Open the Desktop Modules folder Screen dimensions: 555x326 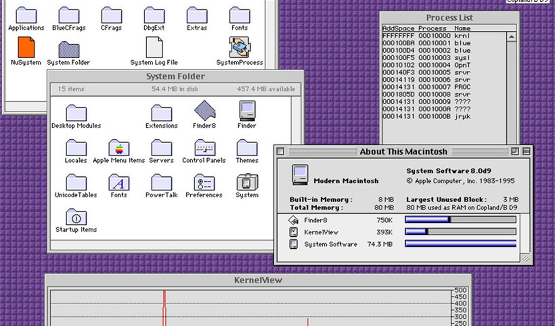point(76,113)
